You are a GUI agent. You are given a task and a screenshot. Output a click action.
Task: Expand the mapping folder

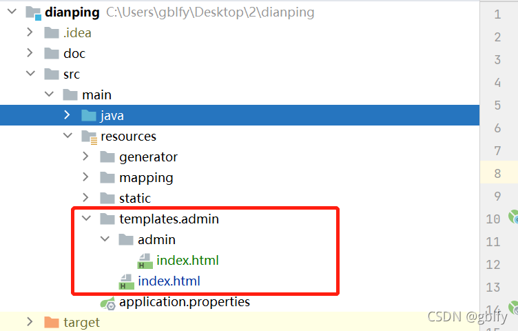point(85,177)
